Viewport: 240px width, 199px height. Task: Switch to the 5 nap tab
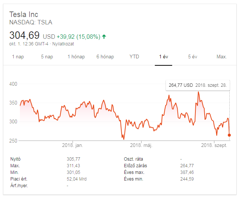coord(47,57)
